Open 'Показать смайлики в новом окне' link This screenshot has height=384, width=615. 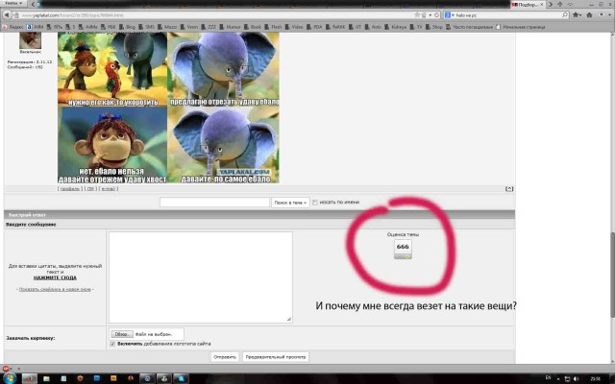click(55, 289)
